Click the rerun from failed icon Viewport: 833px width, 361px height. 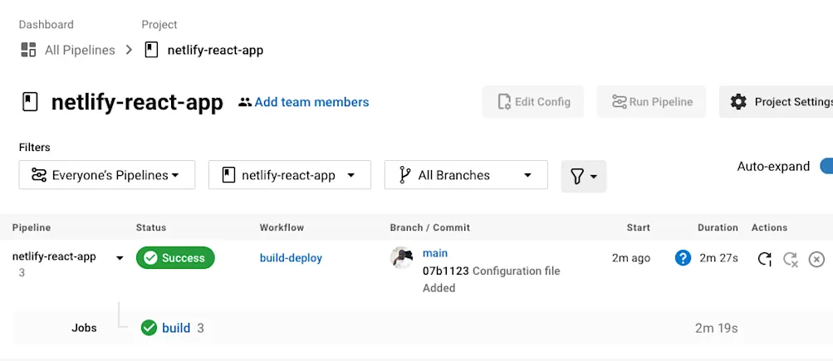[x=791, y=259]
